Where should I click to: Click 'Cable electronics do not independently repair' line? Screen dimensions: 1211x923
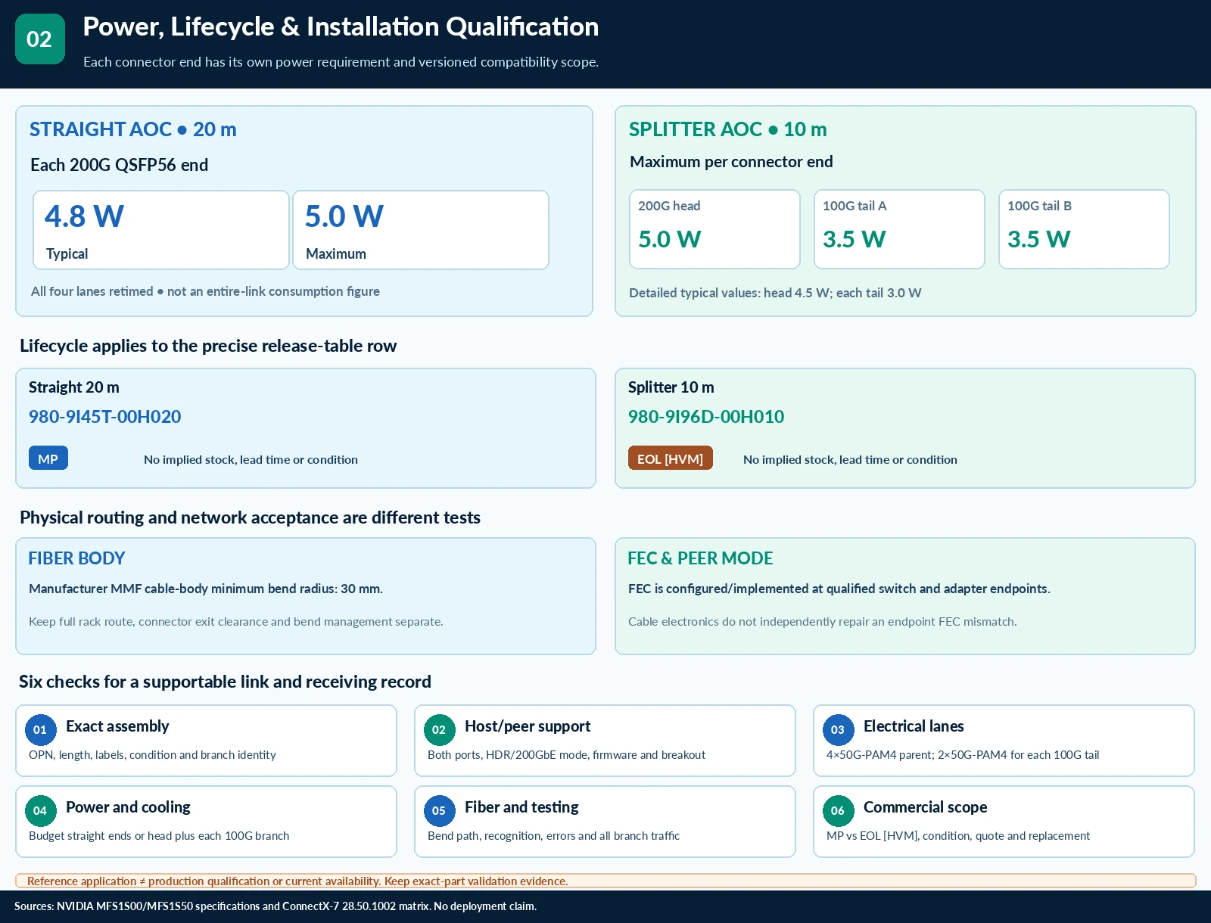point(823,622)
